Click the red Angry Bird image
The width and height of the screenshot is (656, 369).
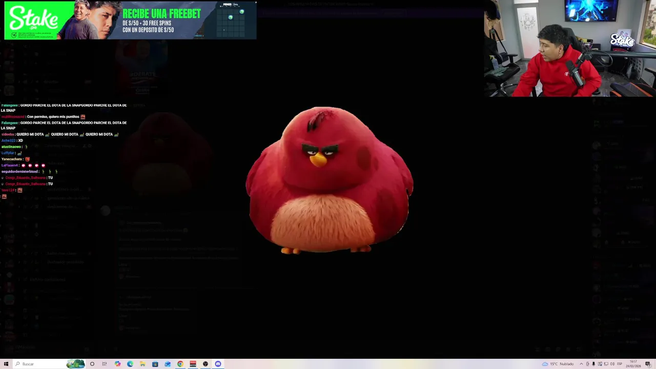pos(329,180)
